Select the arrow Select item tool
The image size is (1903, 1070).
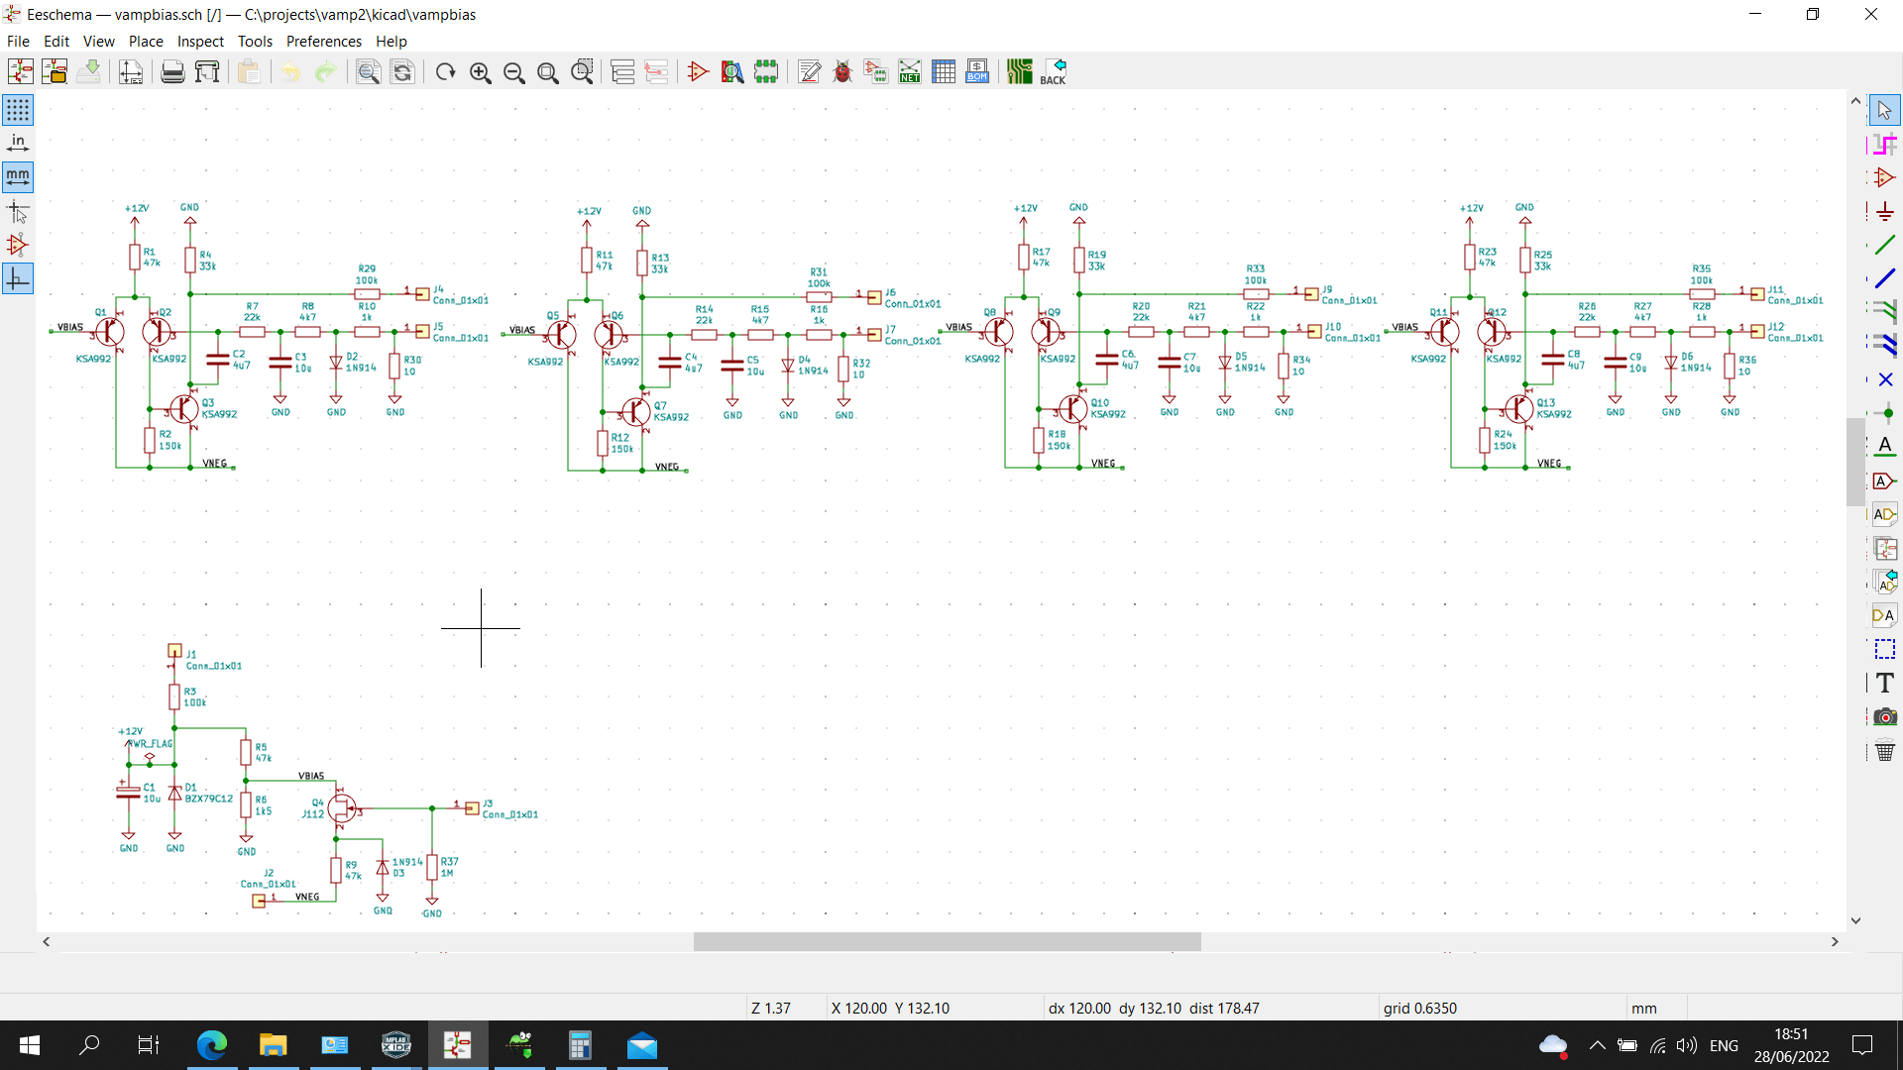coord(1884,110)
